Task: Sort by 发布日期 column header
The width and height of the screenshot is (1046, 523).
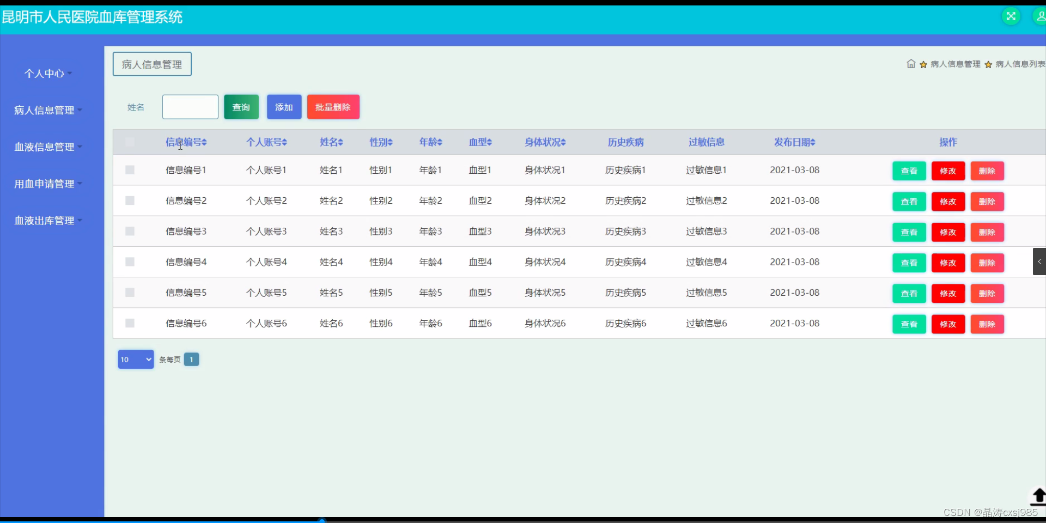Action: (794, 142)
